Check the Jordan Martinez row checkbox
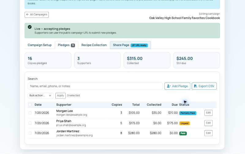 (30, 133)
